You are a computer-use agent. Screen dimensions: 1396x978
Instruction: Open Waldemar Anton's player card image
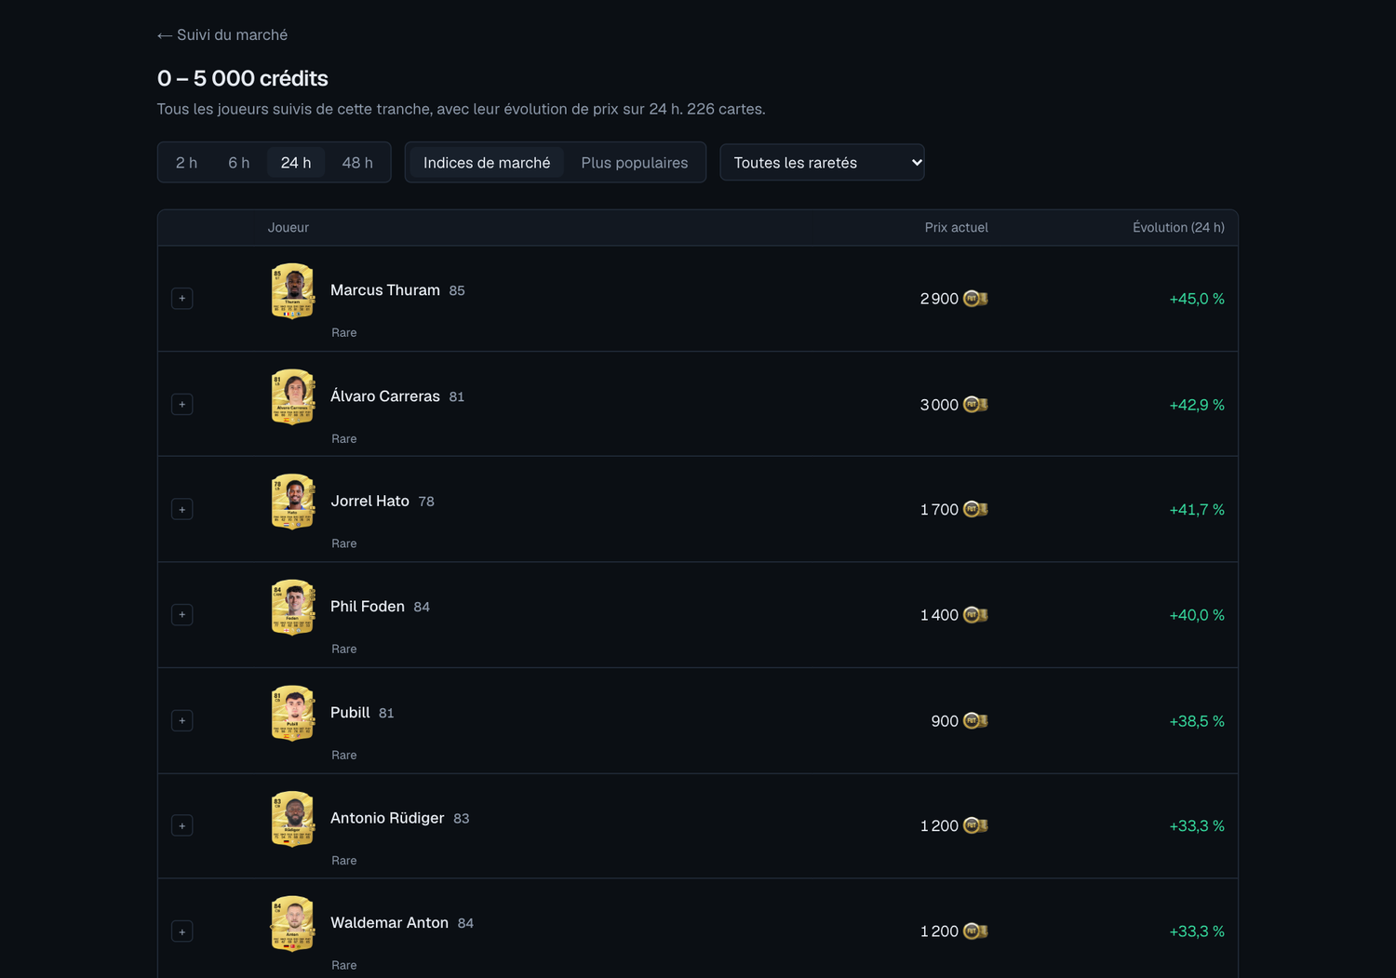(292, 924)
